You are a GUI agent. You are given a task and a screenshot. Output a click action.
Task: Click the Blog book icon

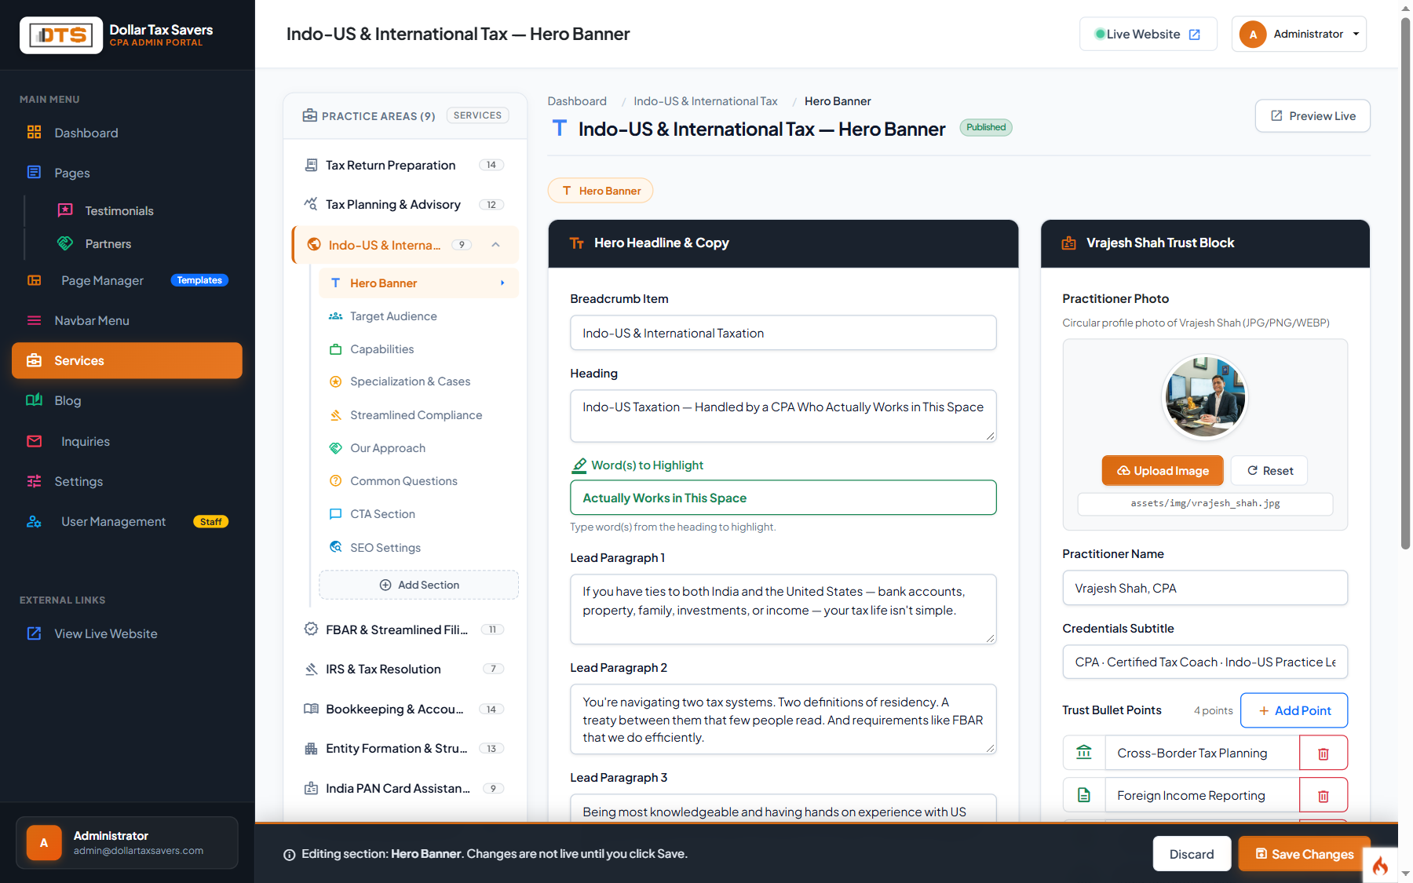[x=34, y=400]
